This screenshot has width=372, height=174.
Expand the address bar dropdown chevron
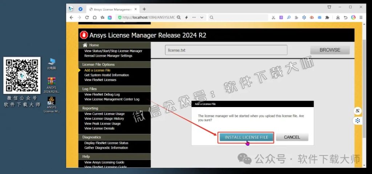202,17
